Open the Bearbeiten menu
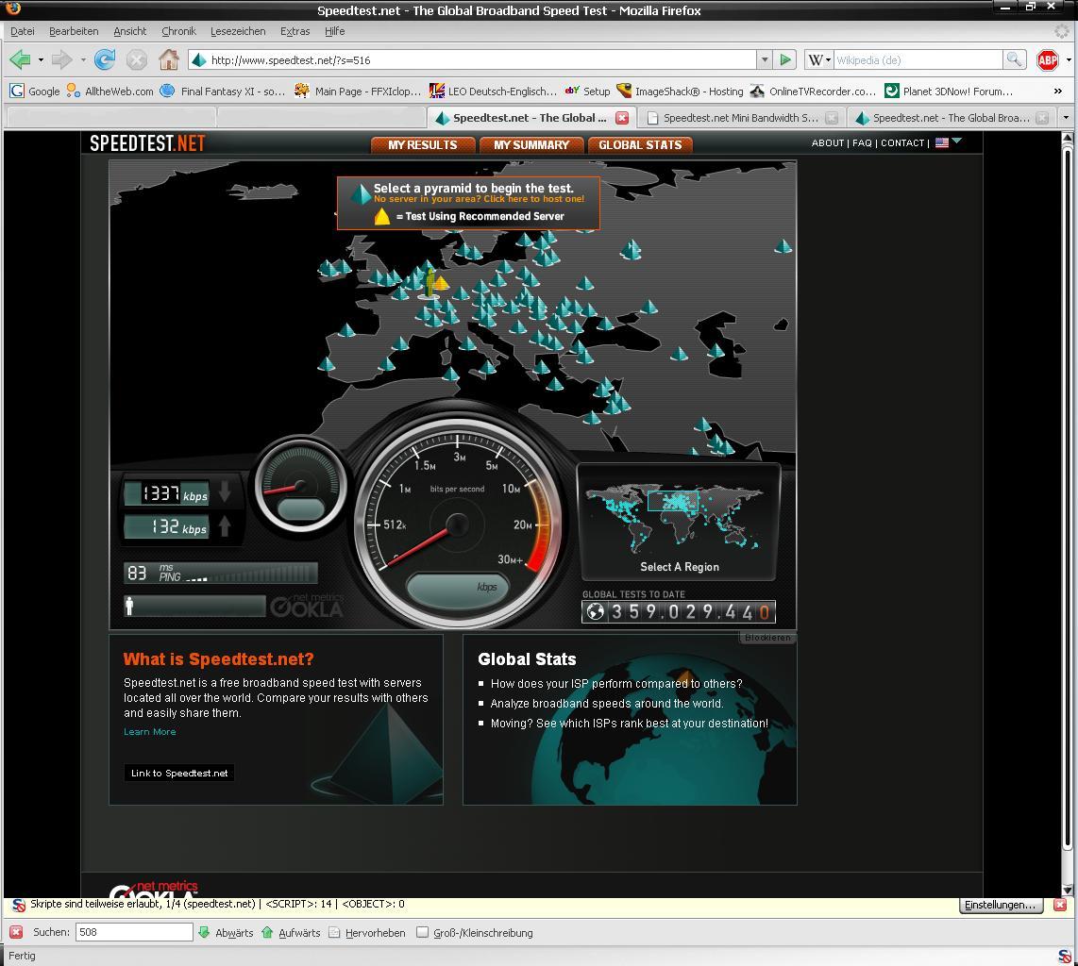Viewport: 1078px width, 966px height. point(74,31)
